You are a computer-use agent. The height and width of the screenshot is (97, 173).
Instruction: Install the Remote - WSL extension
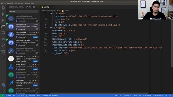(x=35, y=37)
